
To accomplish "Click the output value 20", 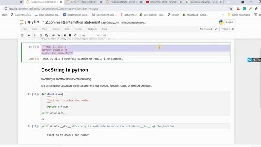I will [43, 119].
